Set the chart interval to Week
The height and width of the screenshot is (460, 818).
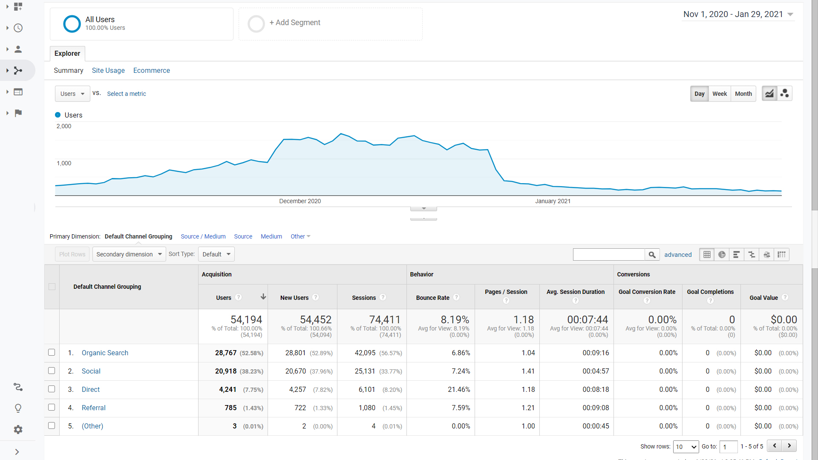[720, 94]
